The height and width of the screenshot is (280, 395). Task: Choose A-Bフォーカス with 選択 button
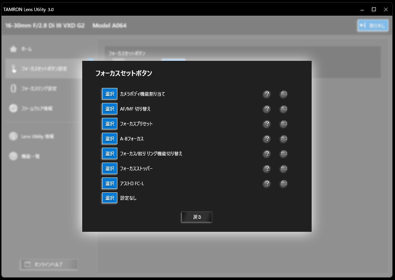(110, 139)
